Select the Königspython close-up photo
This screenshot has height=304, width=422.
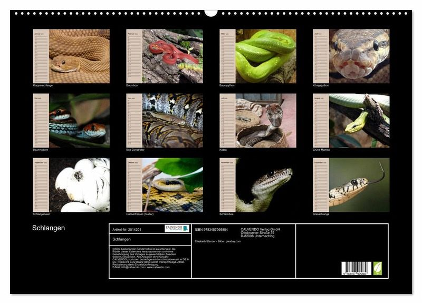351,56
